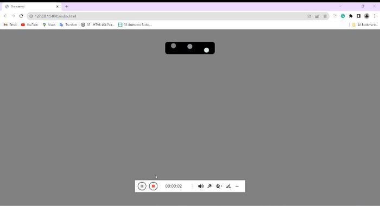
Task: Open the Chrome three-dot menu
Action: [375, 16]
